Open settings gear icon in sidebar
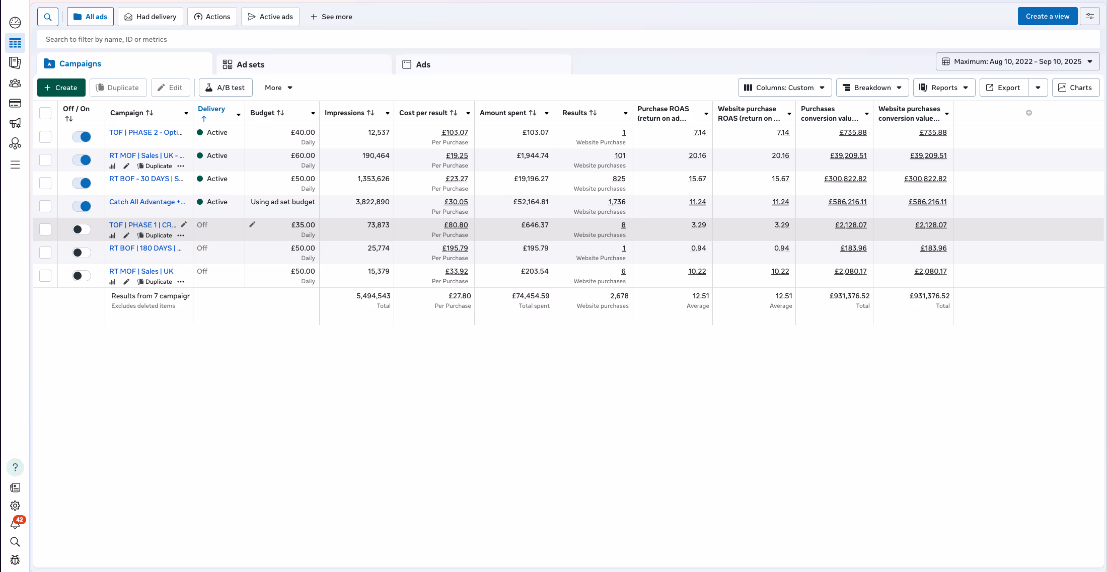This screenshot has height=572, width=1108. pyautogui.click(x=15, y=506)
